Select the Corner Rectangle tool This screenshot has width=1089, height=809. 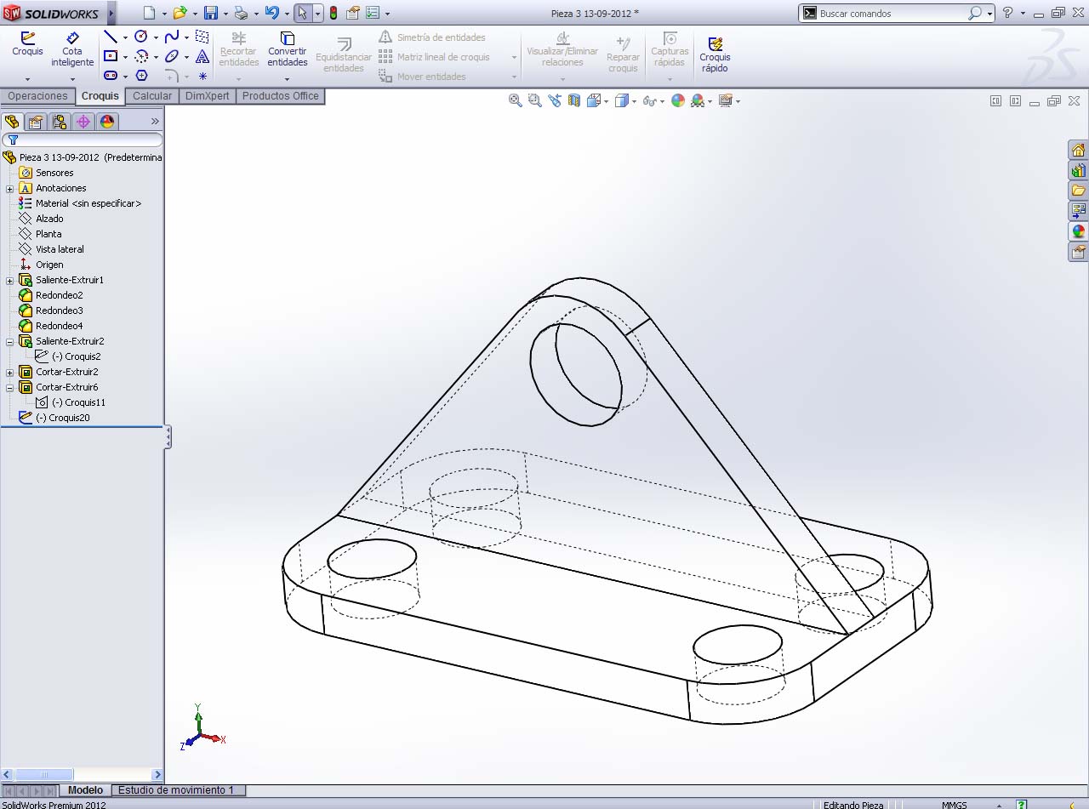click(111, 56)
